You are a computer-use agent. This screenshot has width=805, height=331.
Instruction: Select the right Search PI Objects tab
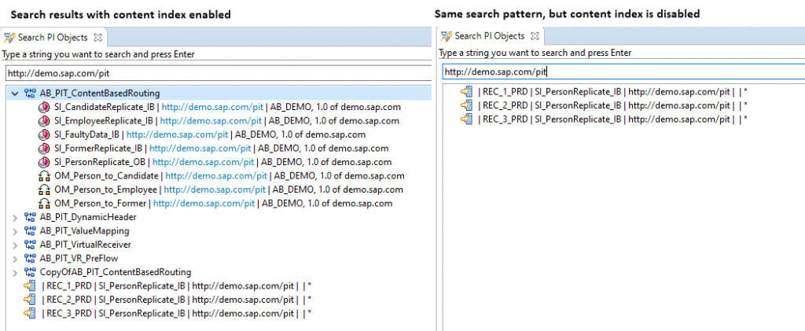coord(491,36)
